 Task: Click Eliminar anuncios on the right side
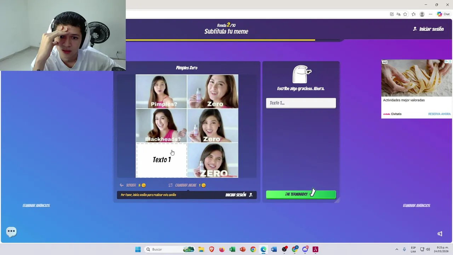pos(417,205)
